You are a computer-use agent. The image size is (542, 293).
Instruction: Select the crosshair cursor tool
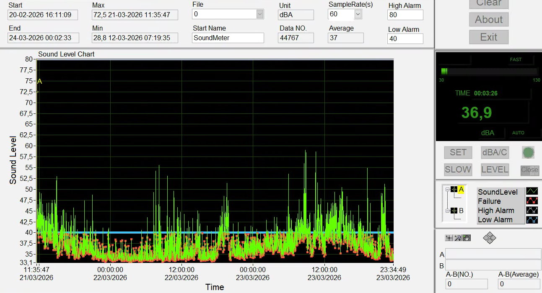[449, 238]
